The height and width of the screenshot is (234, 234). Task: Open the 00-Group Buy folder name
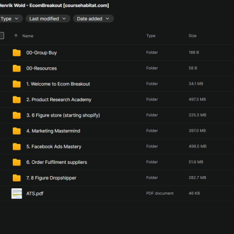pos(42,53)
